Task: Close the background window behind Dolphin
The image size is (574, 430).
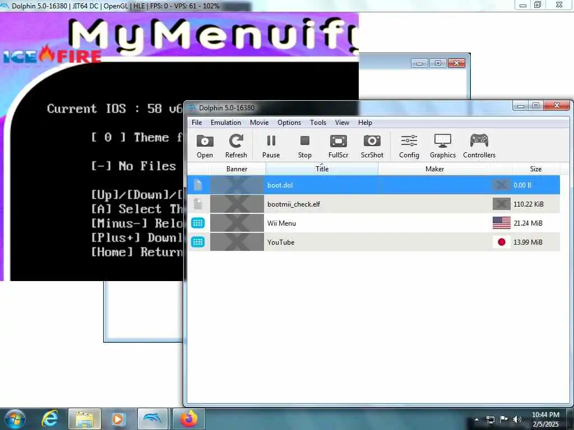Action: click(x=456, y=63)
